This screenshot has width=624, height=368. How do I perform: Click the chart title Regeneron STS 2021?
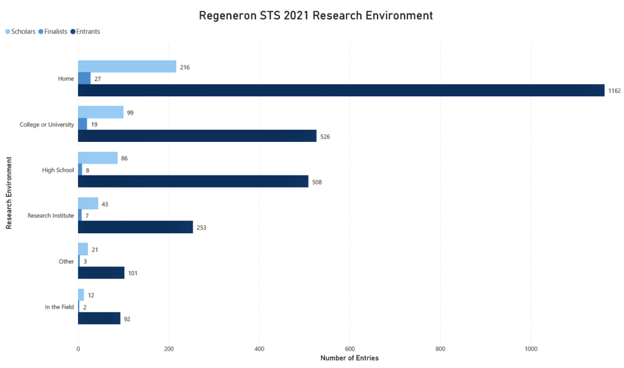tap(315, 15)
